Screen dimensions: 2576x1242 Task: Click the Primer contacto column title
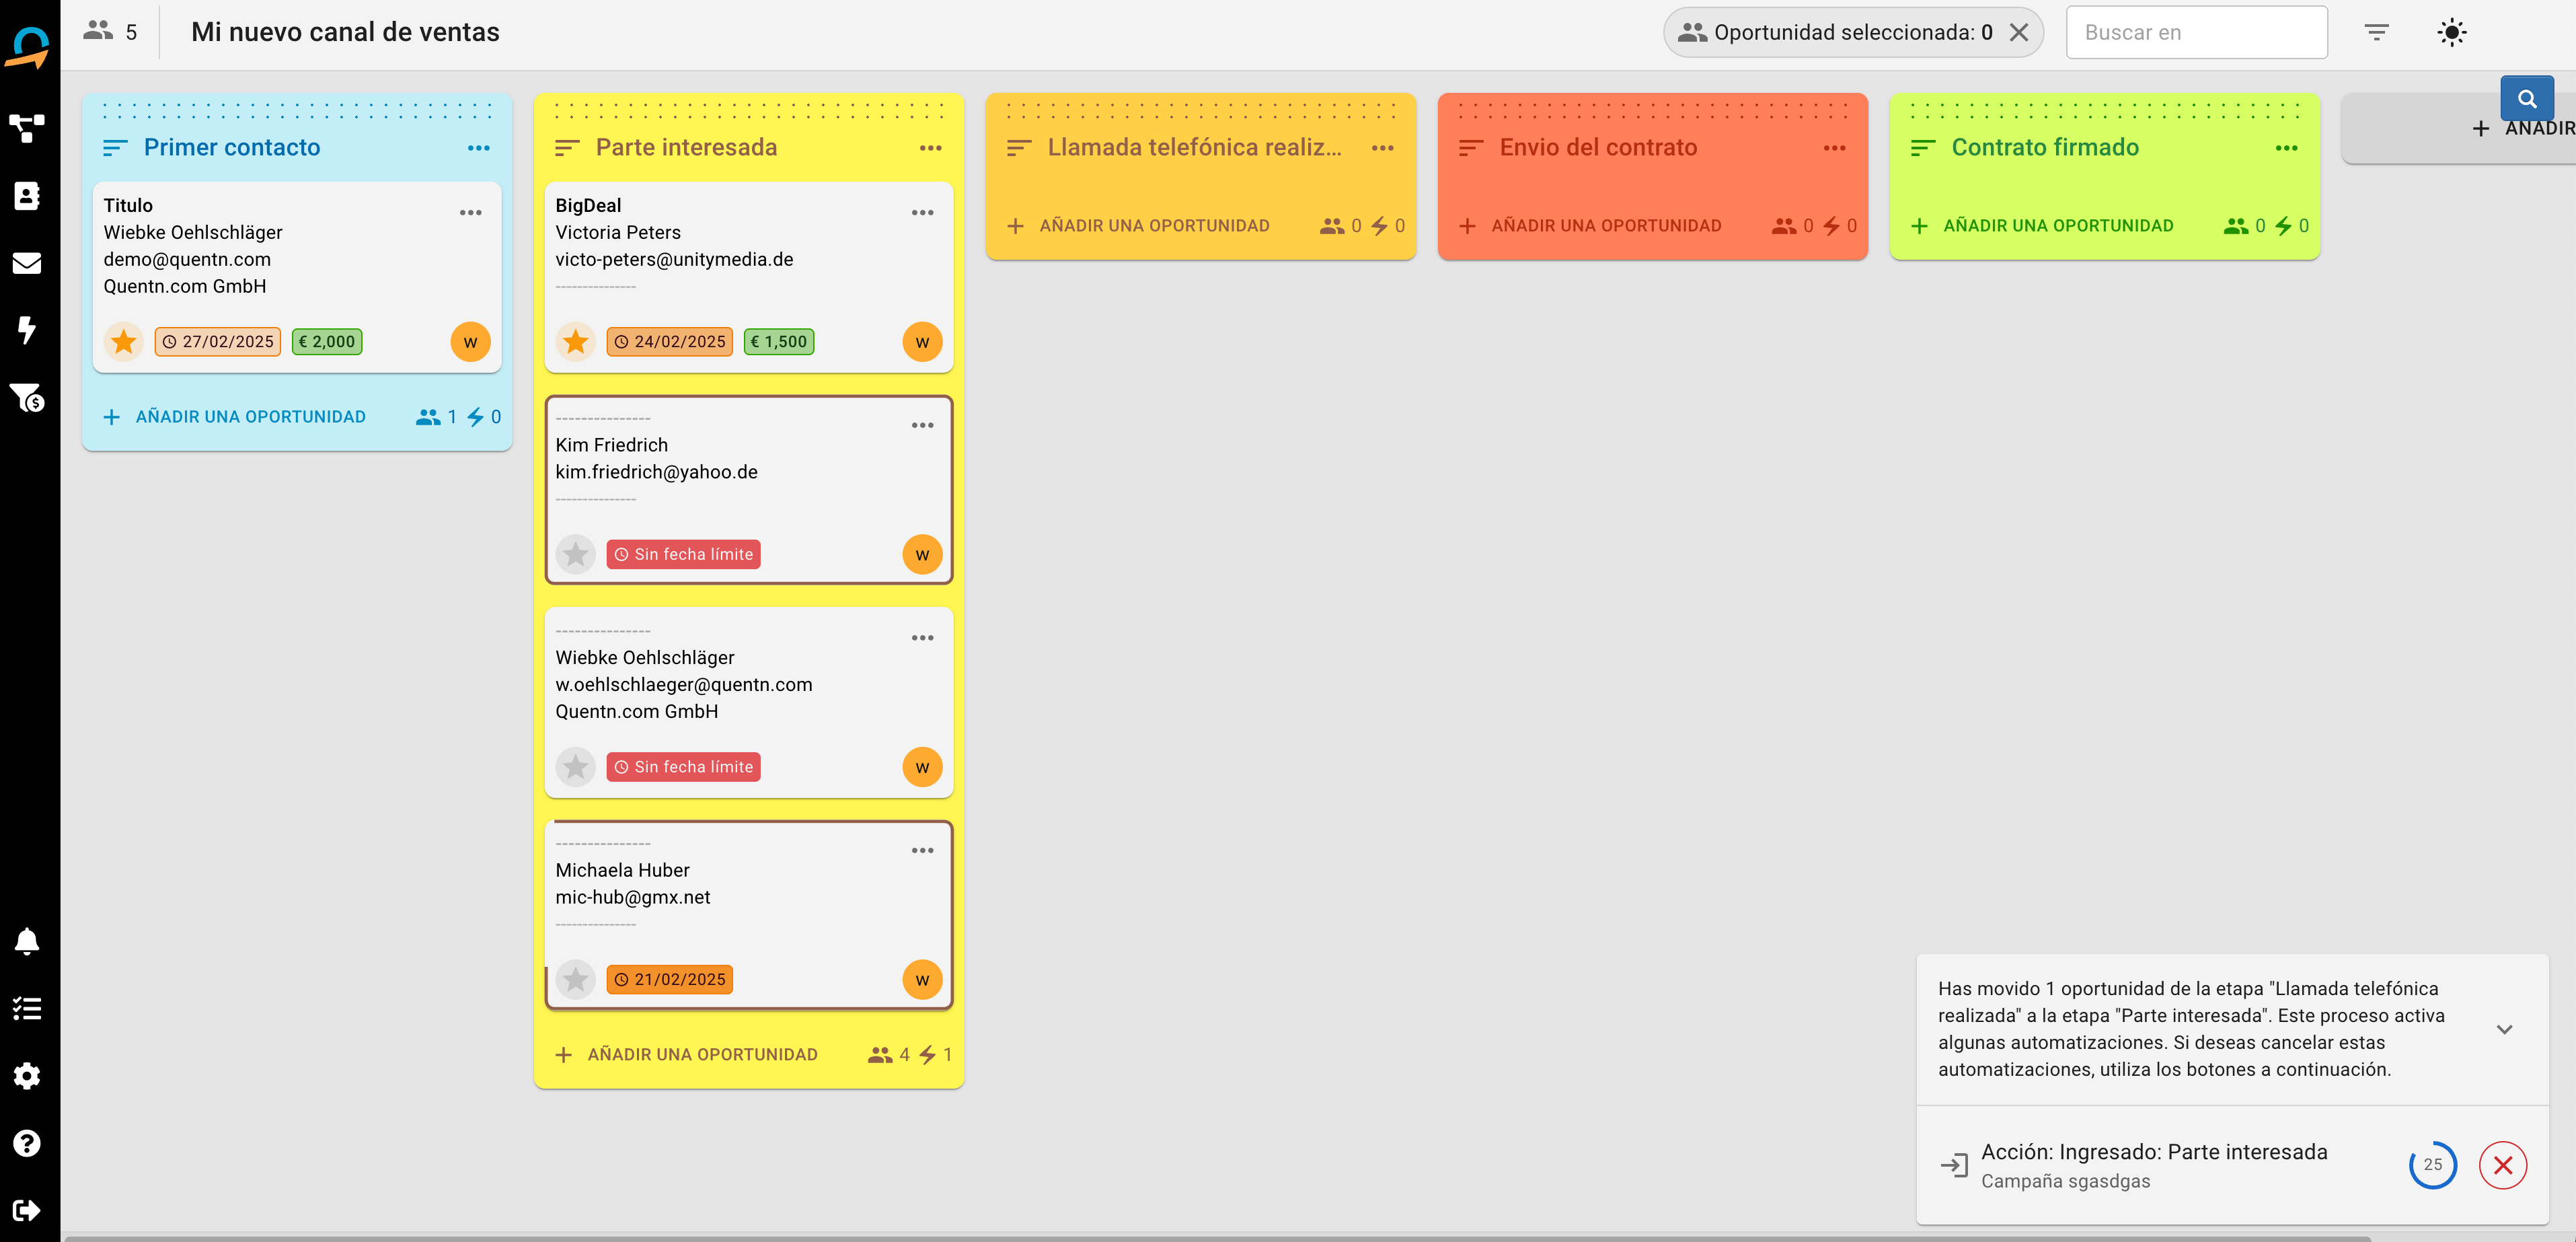tap(232, 147)
